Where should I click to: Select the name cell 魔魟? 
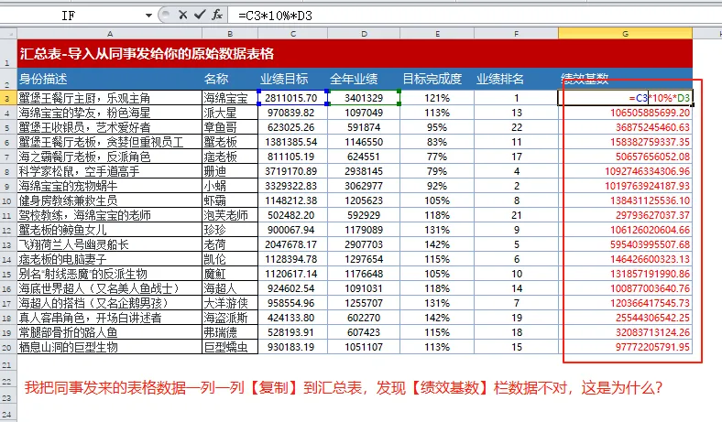pos(230,274)
